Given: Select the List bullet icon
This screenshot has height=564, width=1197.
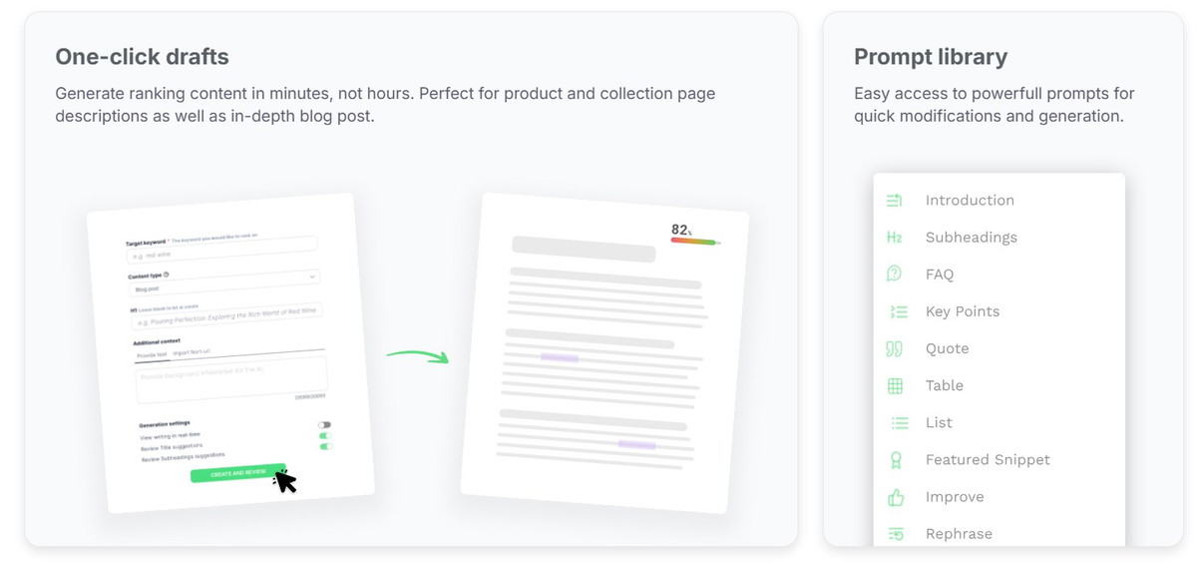Looking at the screenshot, I should pyautogui.click(x=899, y=423).
